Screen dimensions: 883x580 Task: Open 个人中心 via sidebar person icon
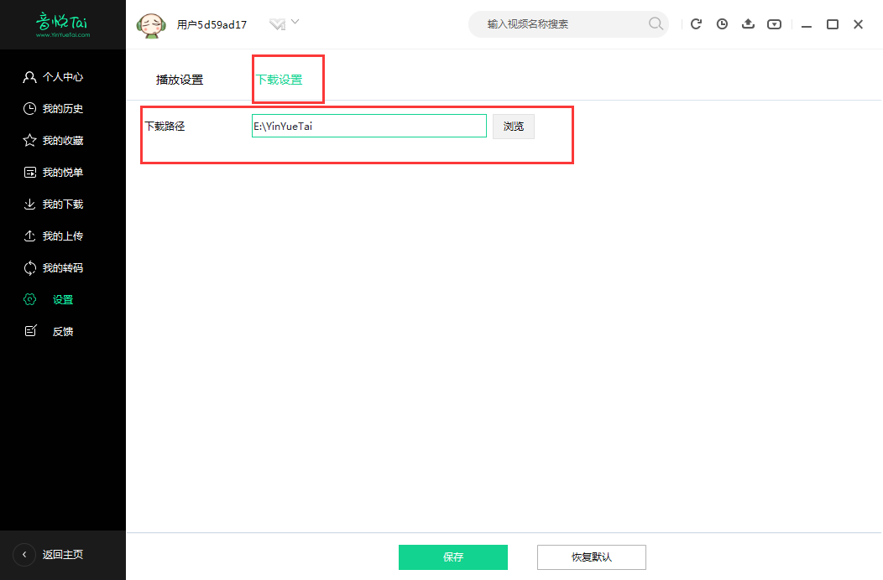pos(28,76)
